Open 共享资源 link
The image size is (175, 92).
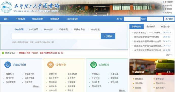28,82
